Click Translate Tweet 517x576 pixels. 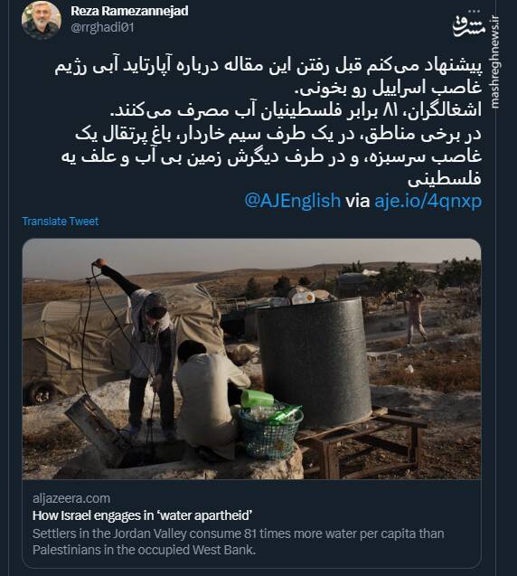coord(61,222)
